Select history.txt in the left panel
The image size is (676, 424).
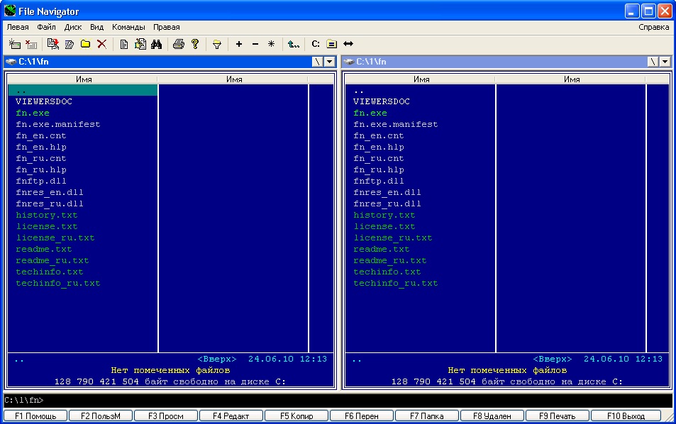(47, 215)
